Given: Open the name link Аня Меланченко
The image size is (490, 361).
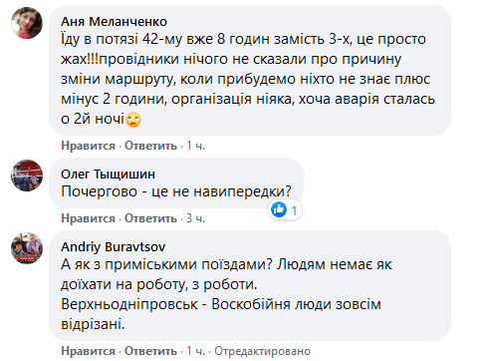Looking at the screenshot, I should pyautogui.click(x=114, y=22).
